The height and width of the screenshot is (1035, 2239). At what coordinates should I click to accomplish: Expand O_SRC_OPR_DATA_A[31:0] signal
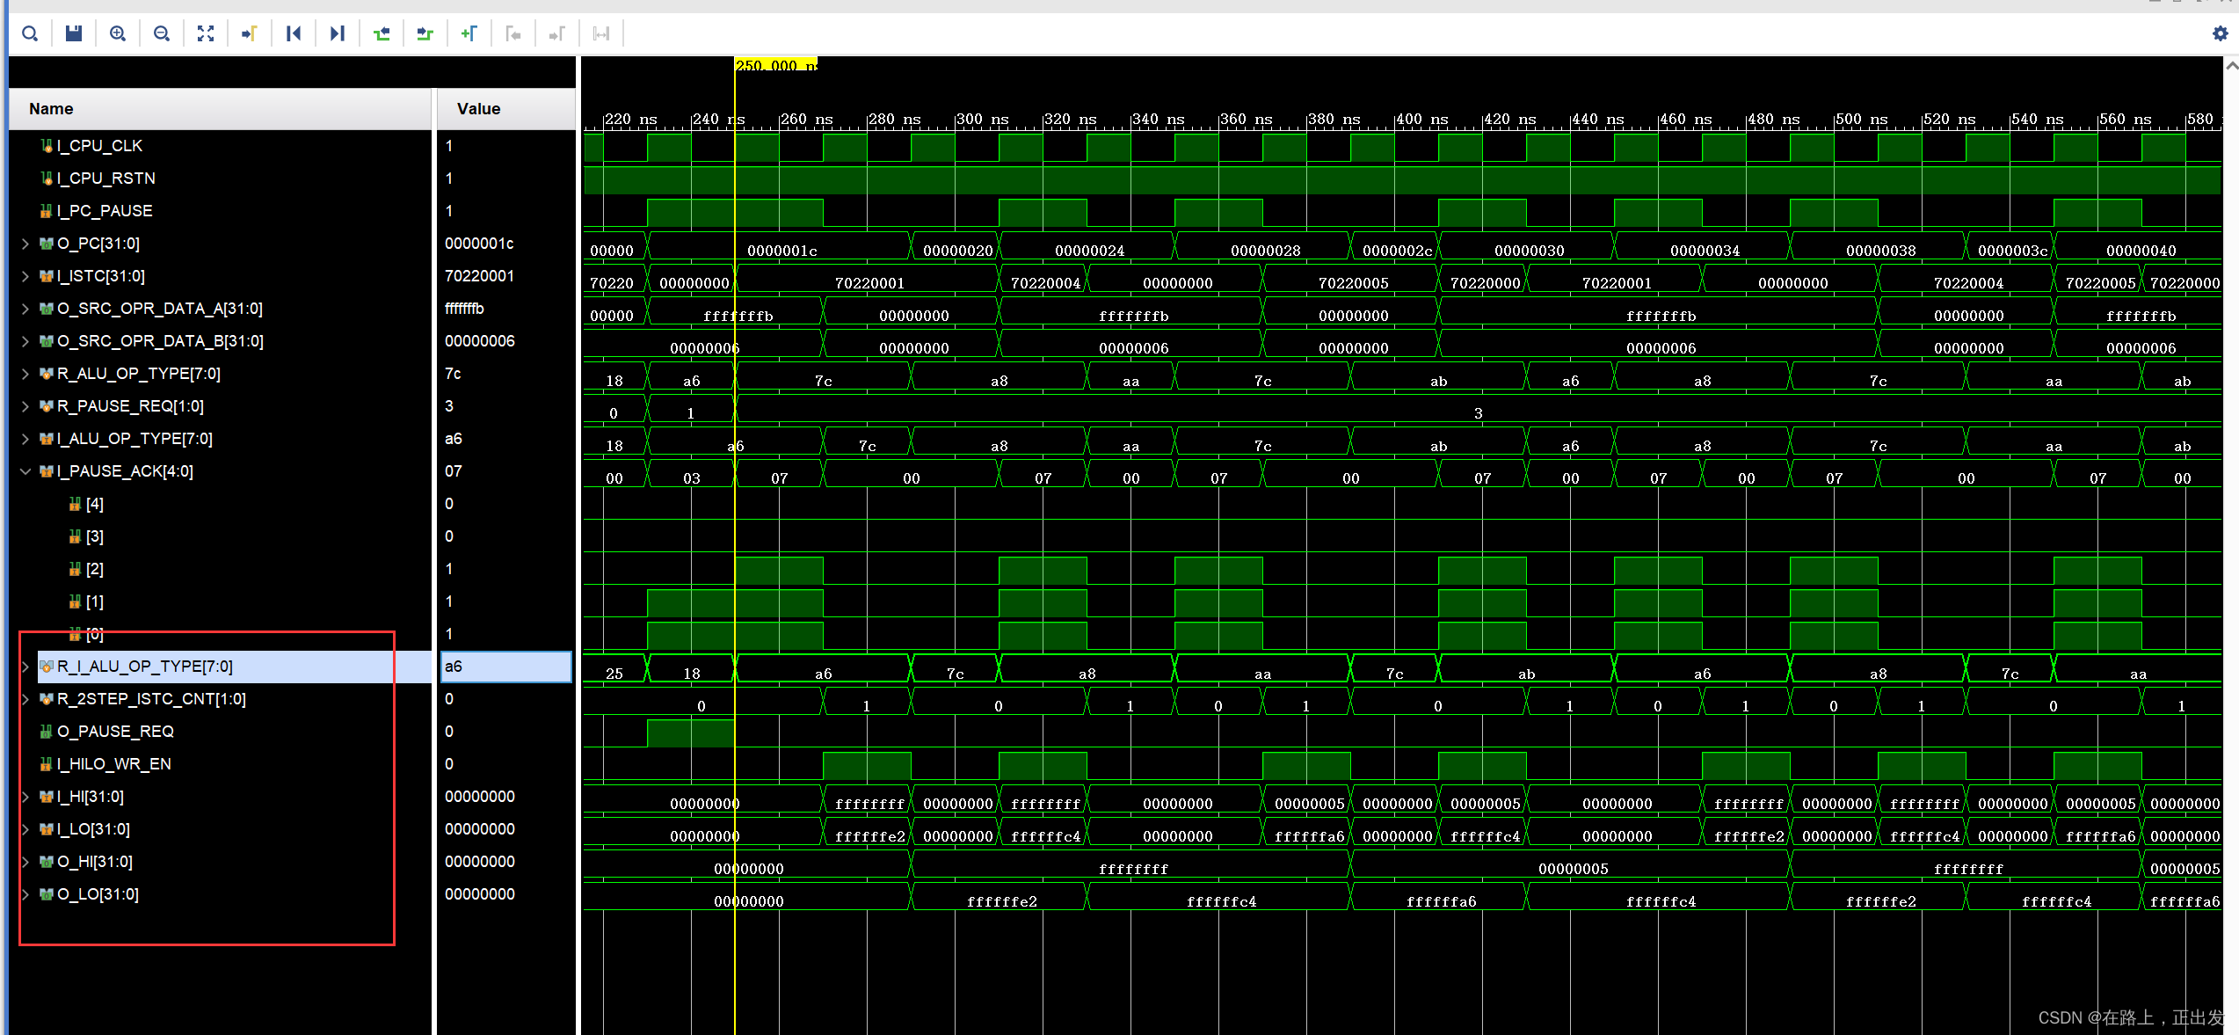tap(25, 309)
